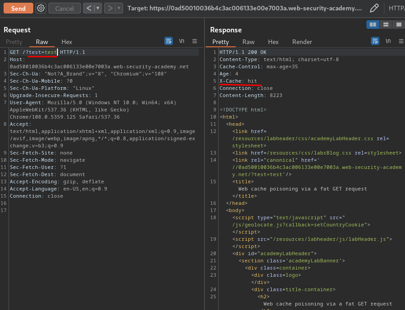Toggle word wrap icon in Request panel
This screenshot has width=405, height=310.
169,41
